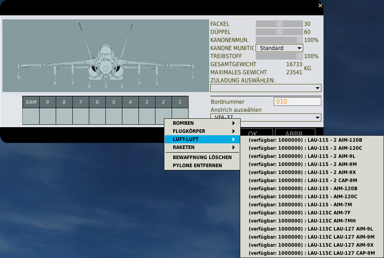Viewport: 384px width, 258px height.
Task: Adjust the DÜPPEL chaff count slider
Action: (279, 32)
